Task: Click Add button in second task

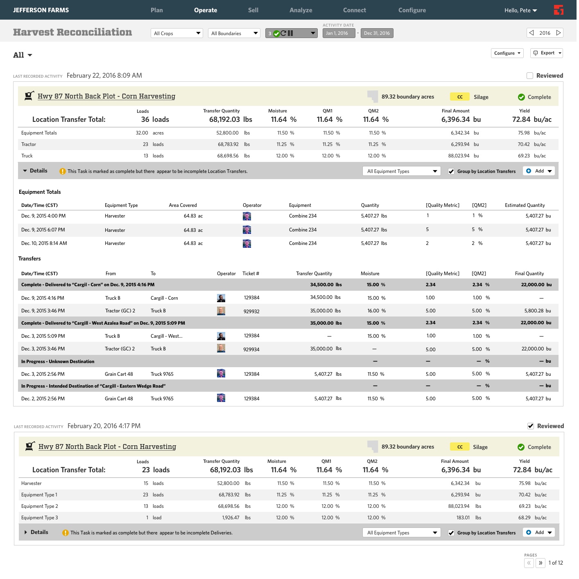Action: click(539, 532)
